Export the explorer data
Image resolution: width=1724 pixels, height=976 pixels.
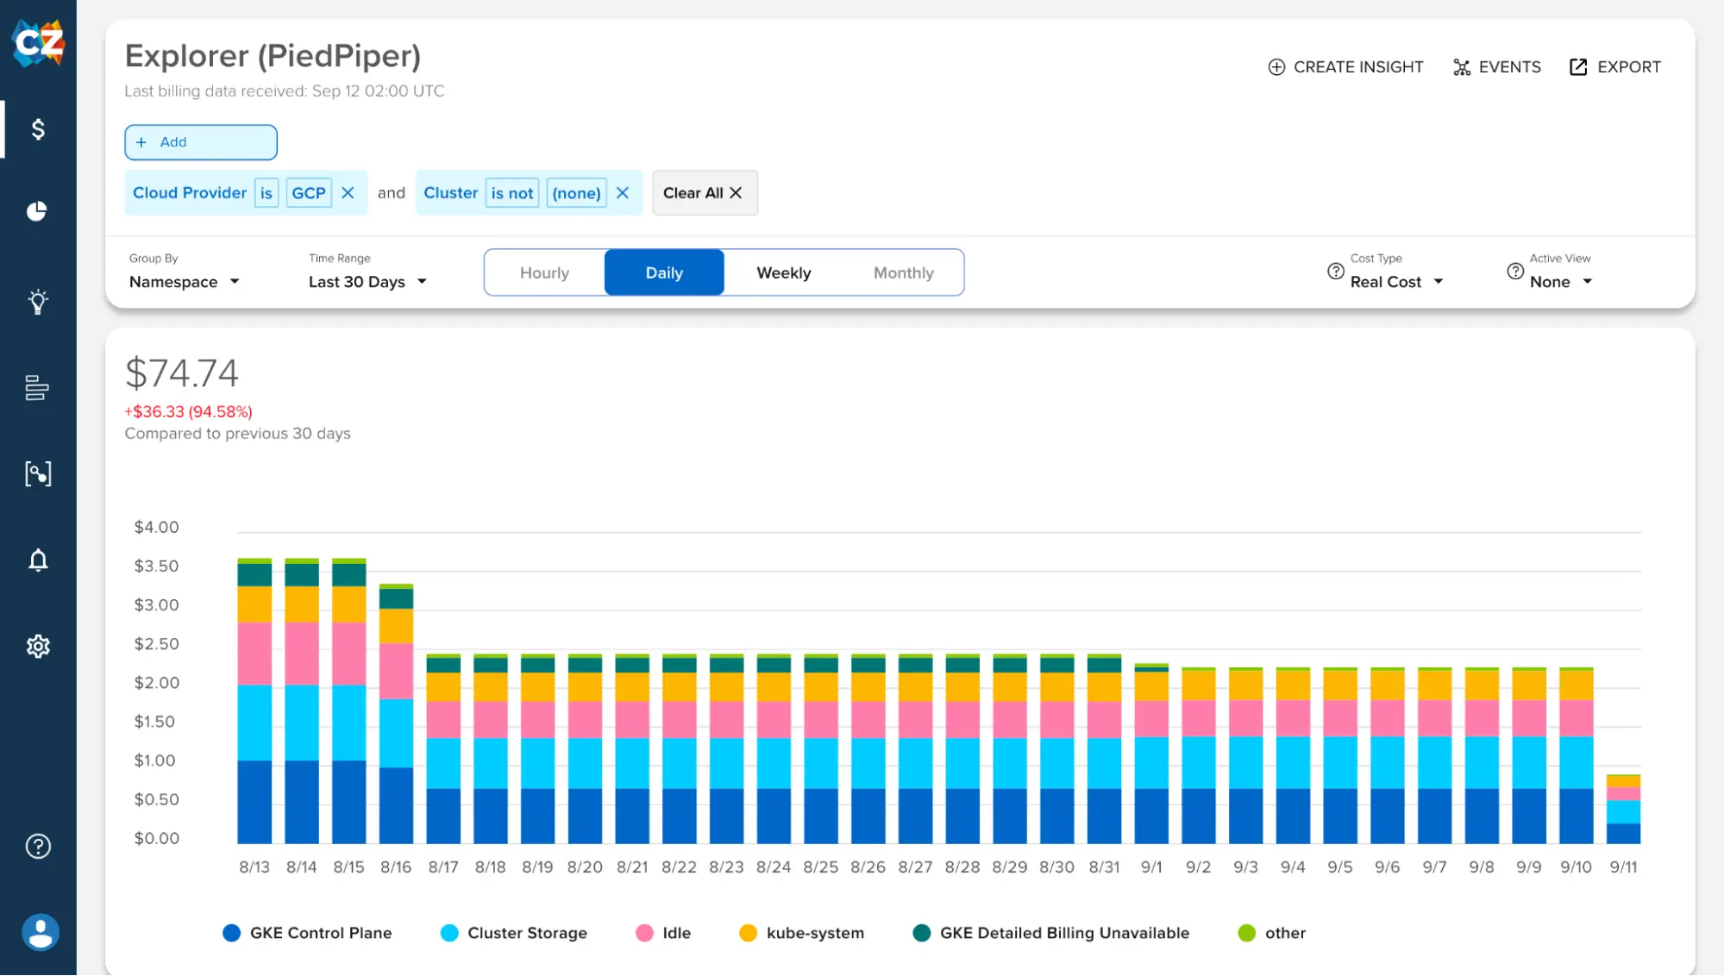click(x=1615, y=67)
